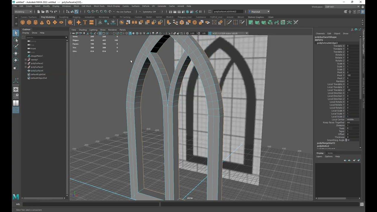Image resolution: width=377 pixels, height=212 pixels.
Task: Click the Undo arrow icon
Action: pyautogui.click(x=51, y=11)
